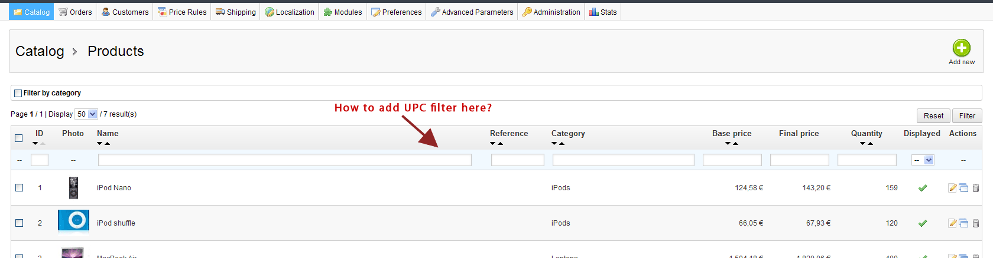Image resolution: width=993 pixels, height=258 pixels.
Task: Toggle iPod Nano displayed status checkmark
Action: (922, 188)
